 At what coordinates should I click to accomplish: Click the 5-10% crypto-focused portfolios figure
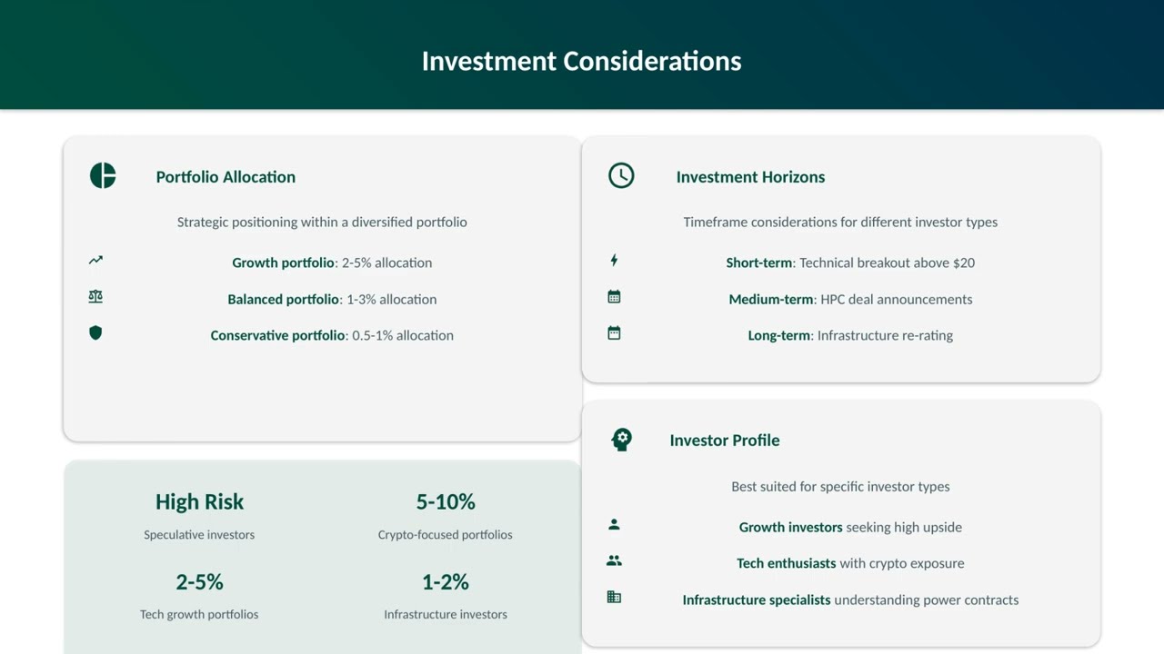click(446, 501)
